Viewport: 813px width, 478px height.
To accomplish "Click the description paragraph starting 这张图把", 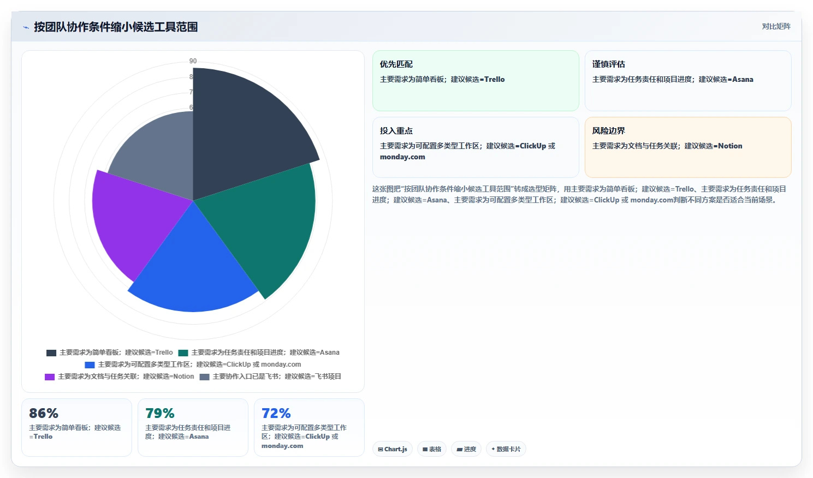I will [579, 194].
